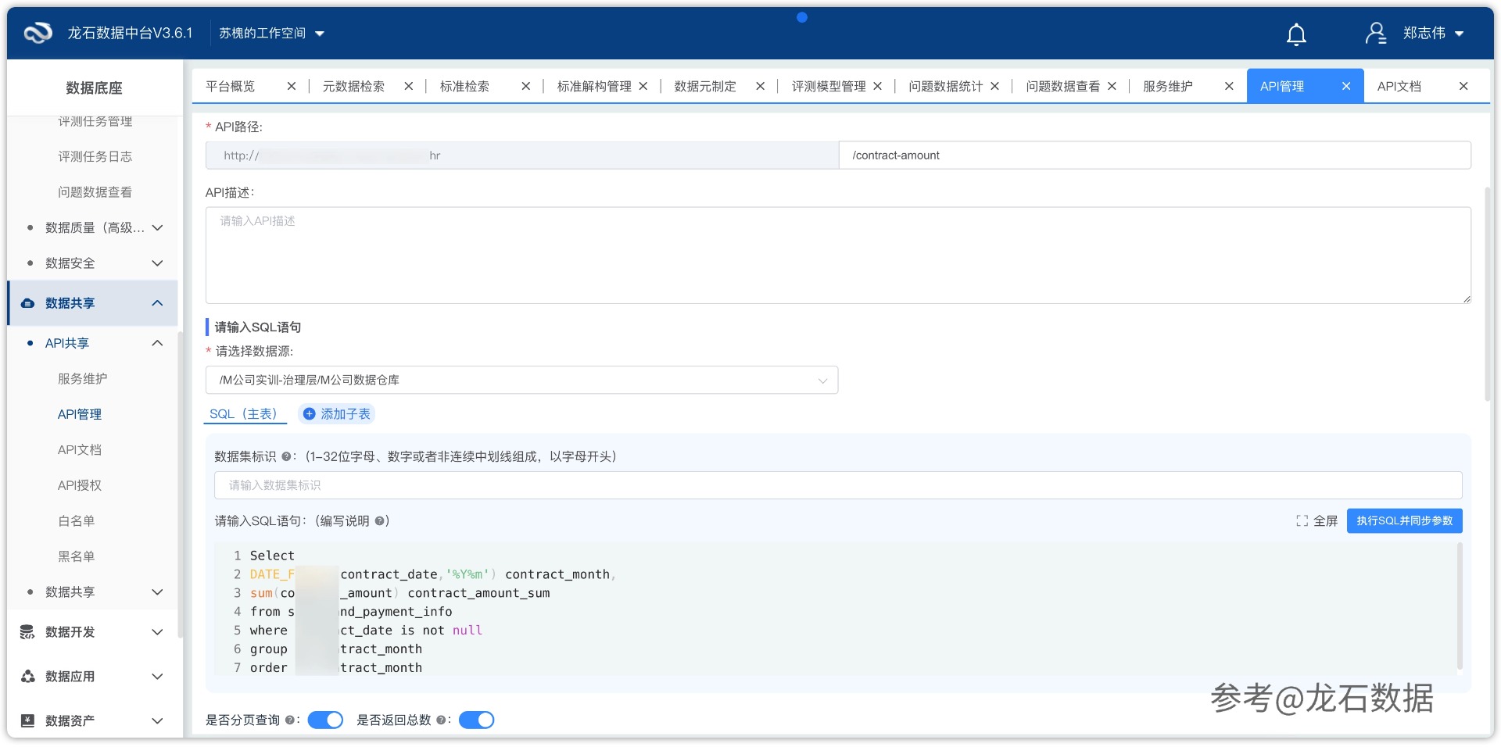Image resolution: width=1501 pixels, height=747 pixels.
Task: Click the 数据应用 sidebar icon
Action: [x=28, y=677]
